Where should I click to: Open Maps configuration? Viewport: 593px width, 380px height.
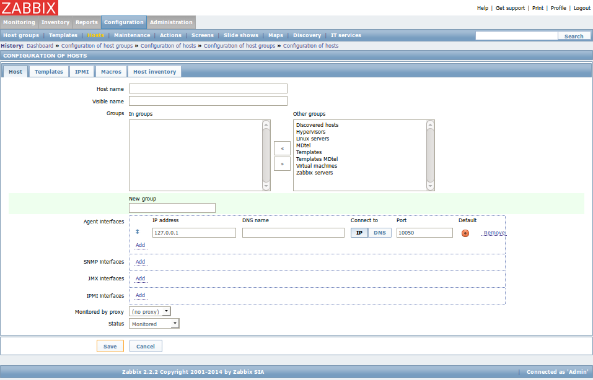[276, 35]
